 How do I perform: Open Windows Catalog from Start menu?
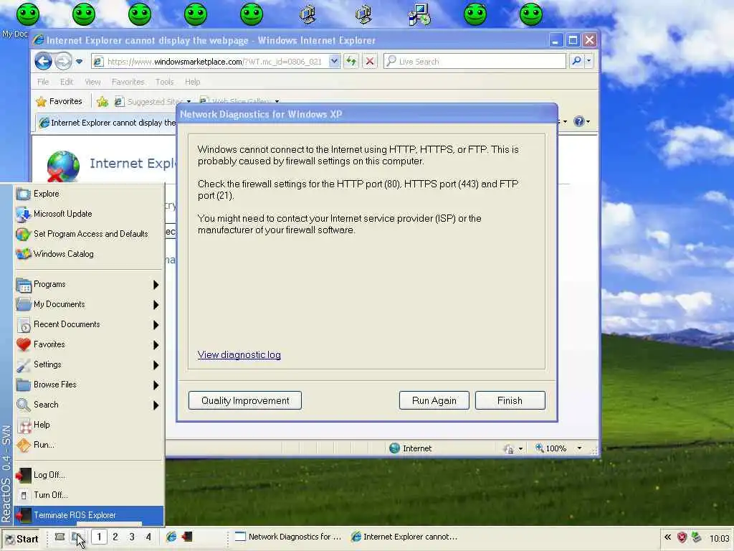pos(89,254)
